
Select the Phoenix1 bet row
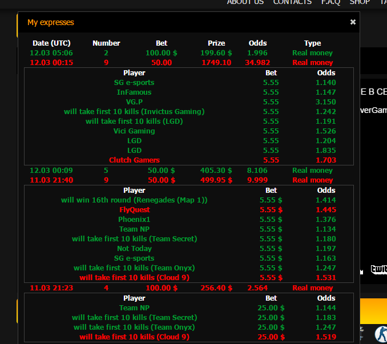(188, 219)
